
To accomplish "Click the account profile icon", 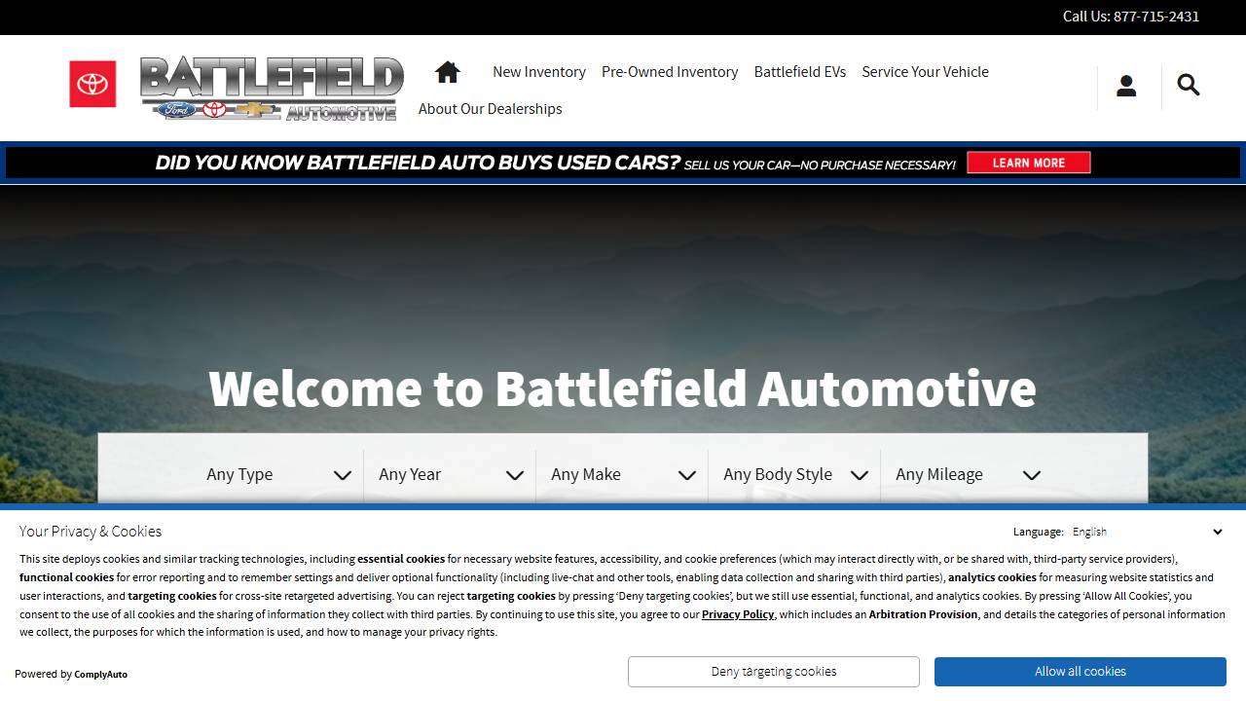I will pyautogui.click(x=1126, y=86).
